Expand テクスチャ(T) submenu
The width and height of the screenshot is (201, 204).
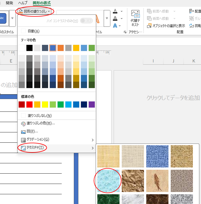click(56, 148)
